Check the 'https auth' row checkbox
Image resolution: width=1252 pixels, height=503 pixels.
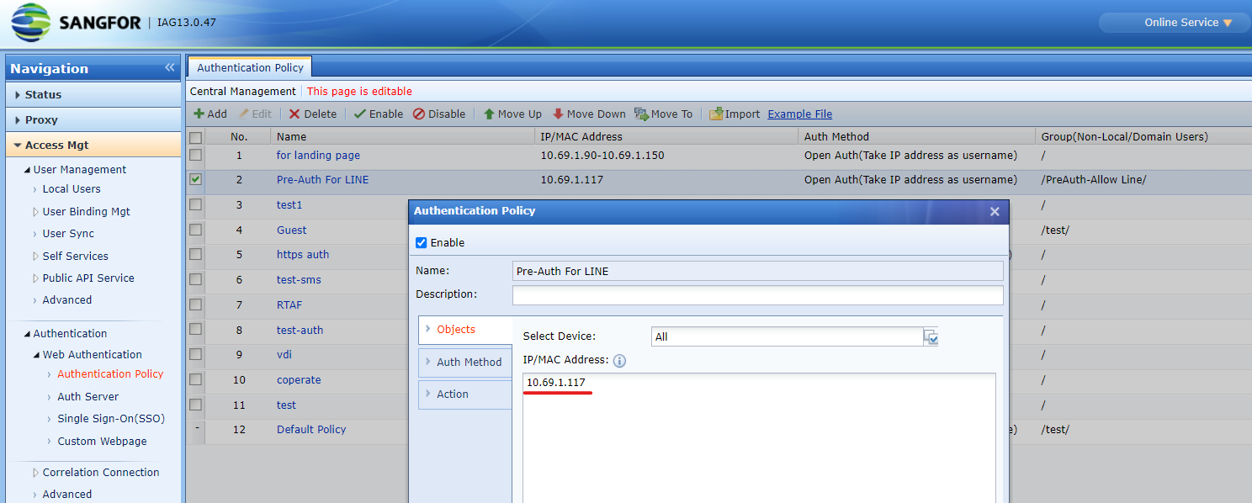click(x=195, y=254)
